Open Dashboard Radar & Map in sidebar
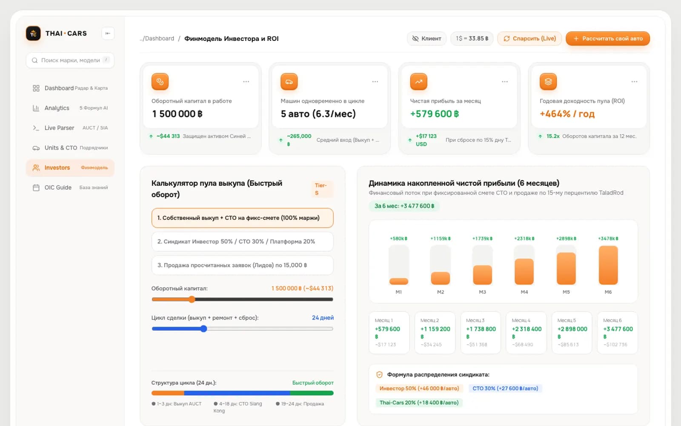The width and height of the screenshot is (681, 426). coord(70,88)
